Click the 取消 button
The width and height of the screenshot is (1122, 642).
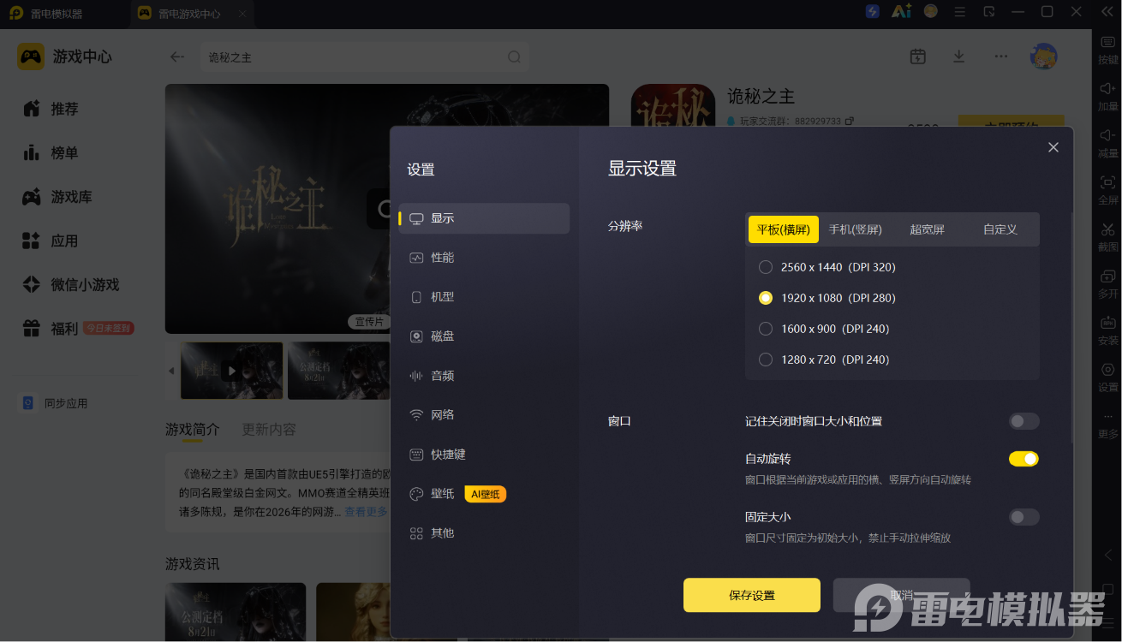[901, 595]
